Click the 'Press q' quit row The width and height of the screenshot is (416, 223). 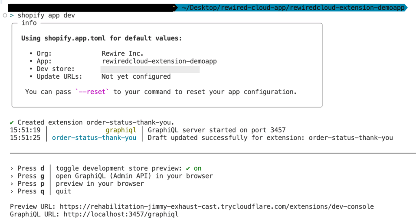[x=41, y=191]
